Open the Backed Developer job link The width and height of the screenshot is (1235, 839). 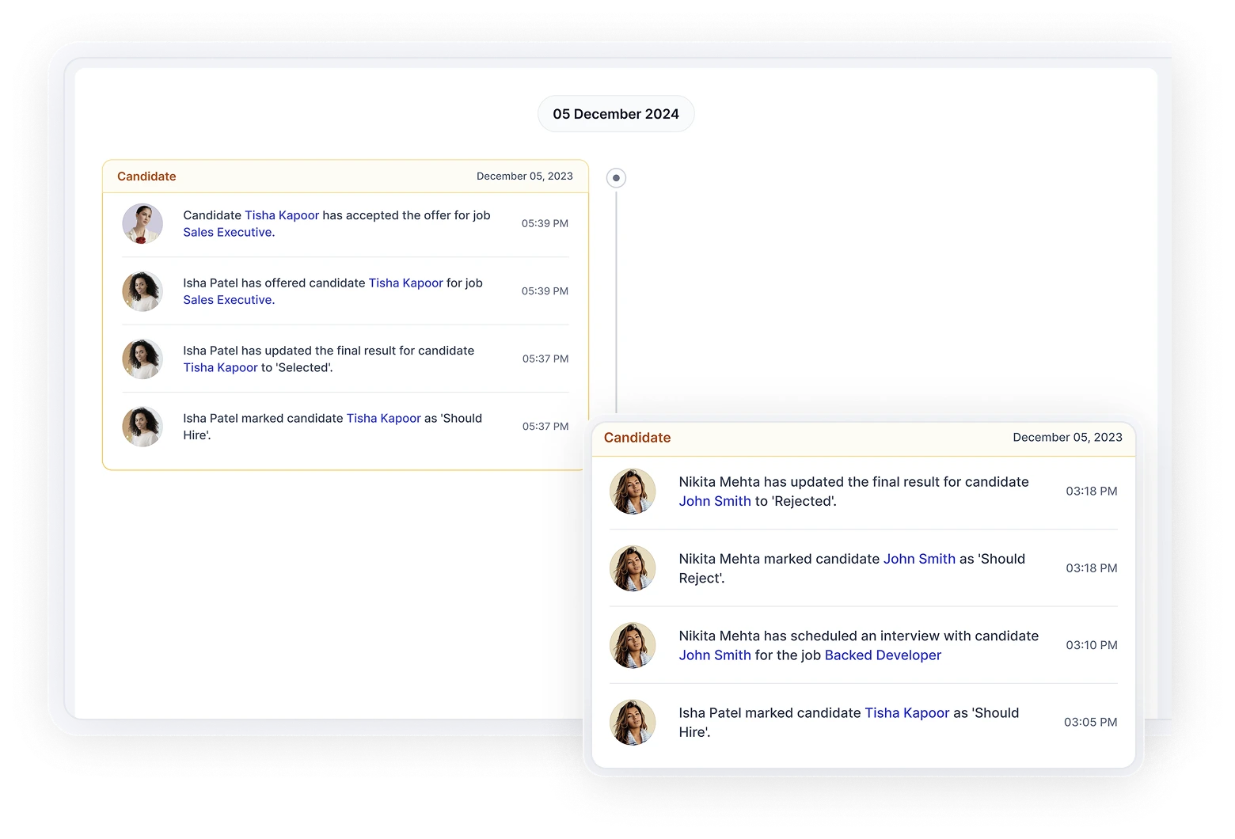click(883, 655)
